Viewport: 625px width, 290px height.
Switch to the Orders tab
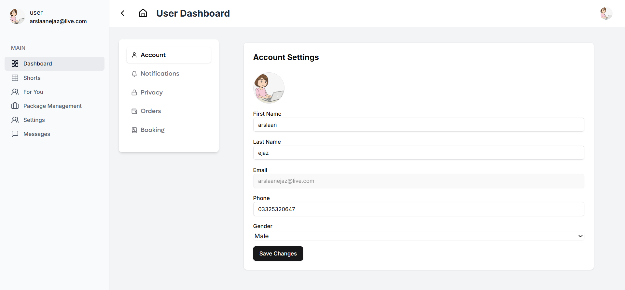click(x=151, y=111)
